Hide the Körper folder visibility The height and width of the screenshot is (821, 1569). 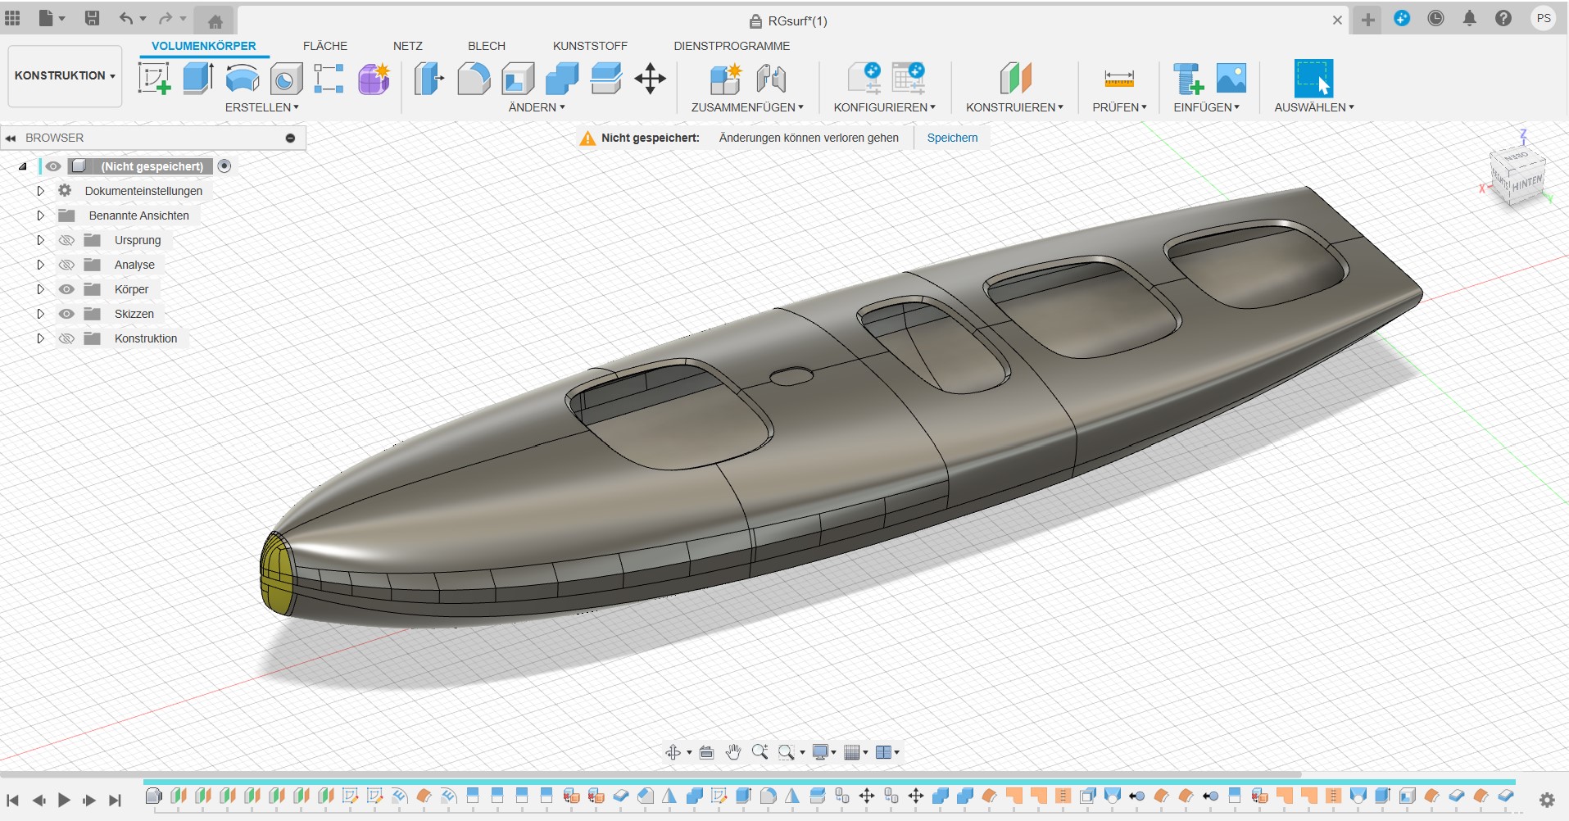tap(66, 289)
